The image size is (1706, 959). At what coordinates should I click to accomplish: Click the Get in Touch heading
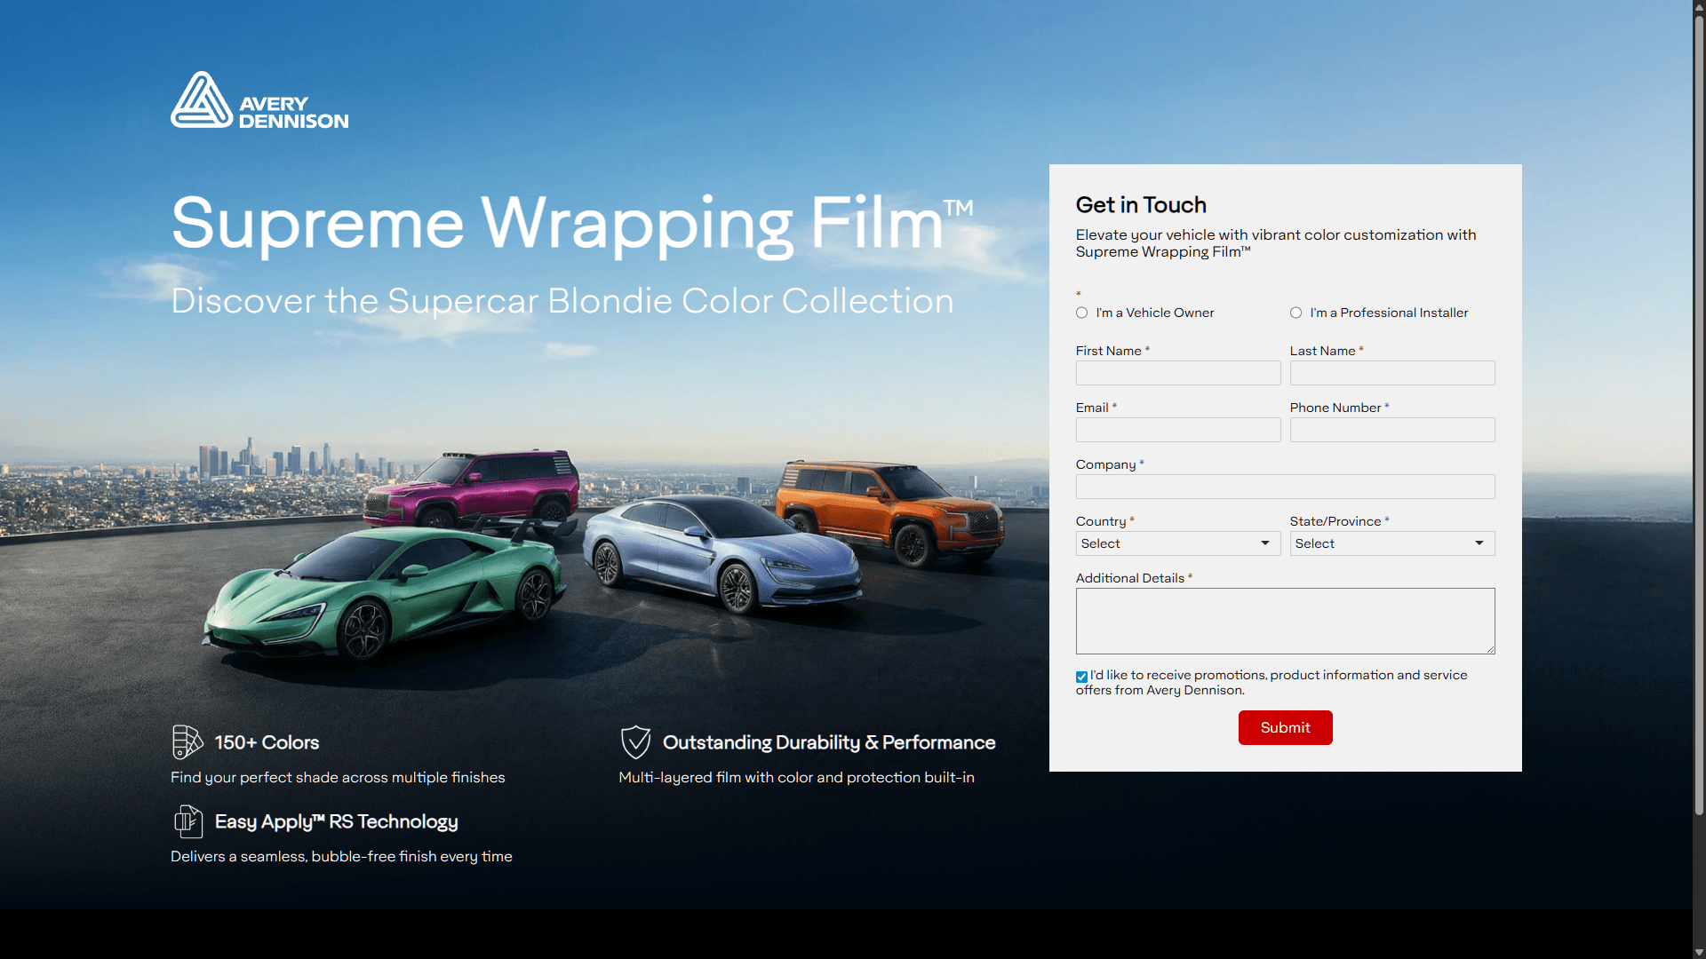(1141, 205)
